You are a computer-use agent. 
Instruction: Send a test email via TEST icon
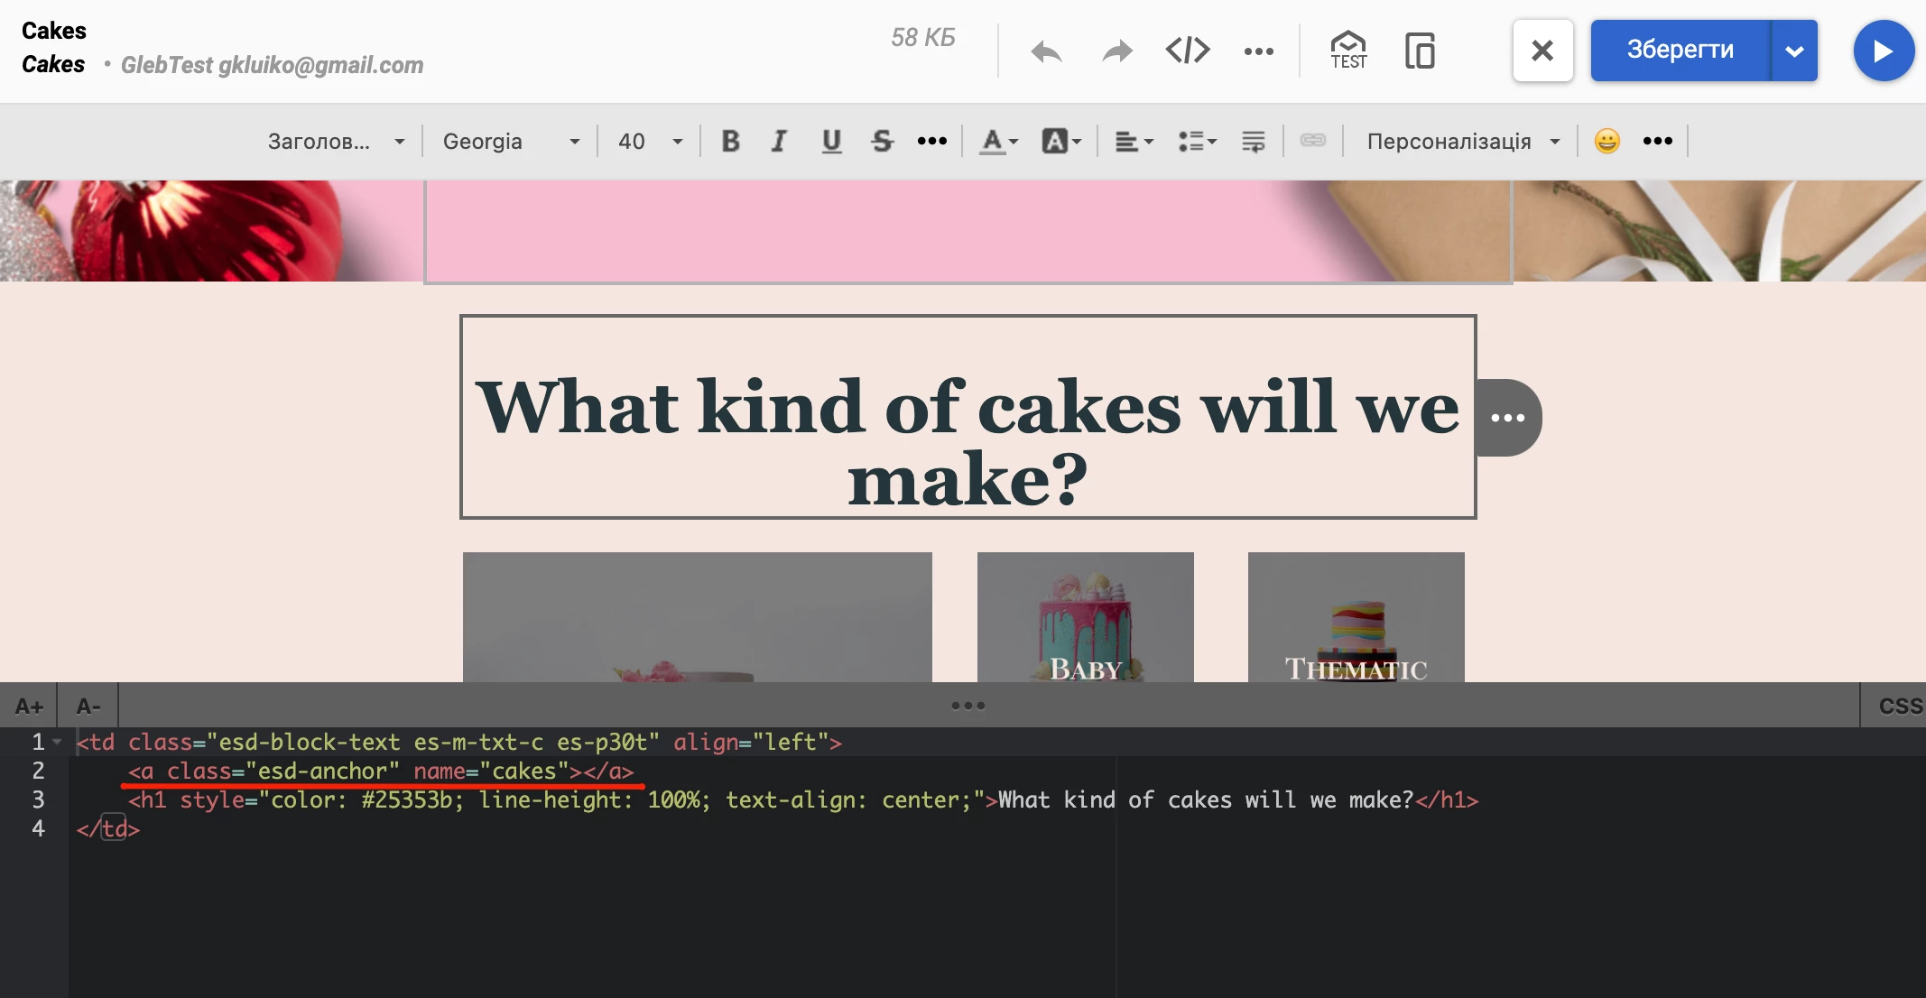click(1348, 51)
